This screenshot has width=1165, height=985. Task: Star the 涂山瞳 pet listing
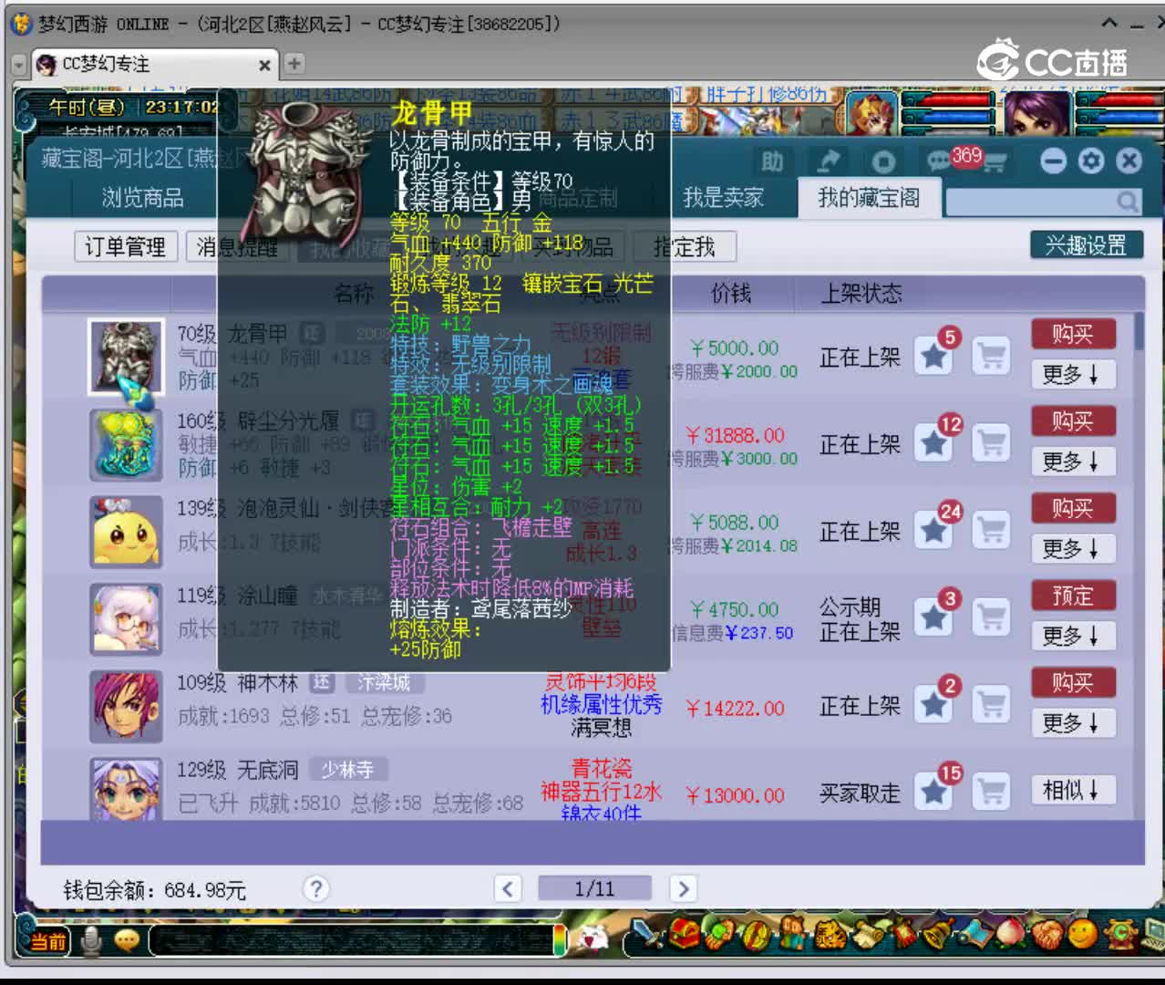coord(934,618)
